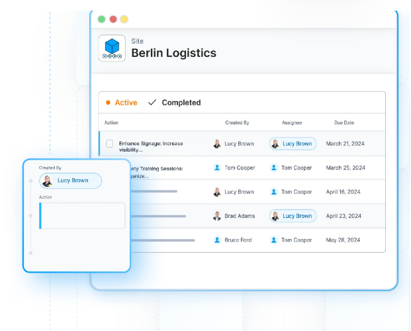411x331 pixels.
Task: Click the Berlin Logistics site title
Action: click(x=174, y=53)
